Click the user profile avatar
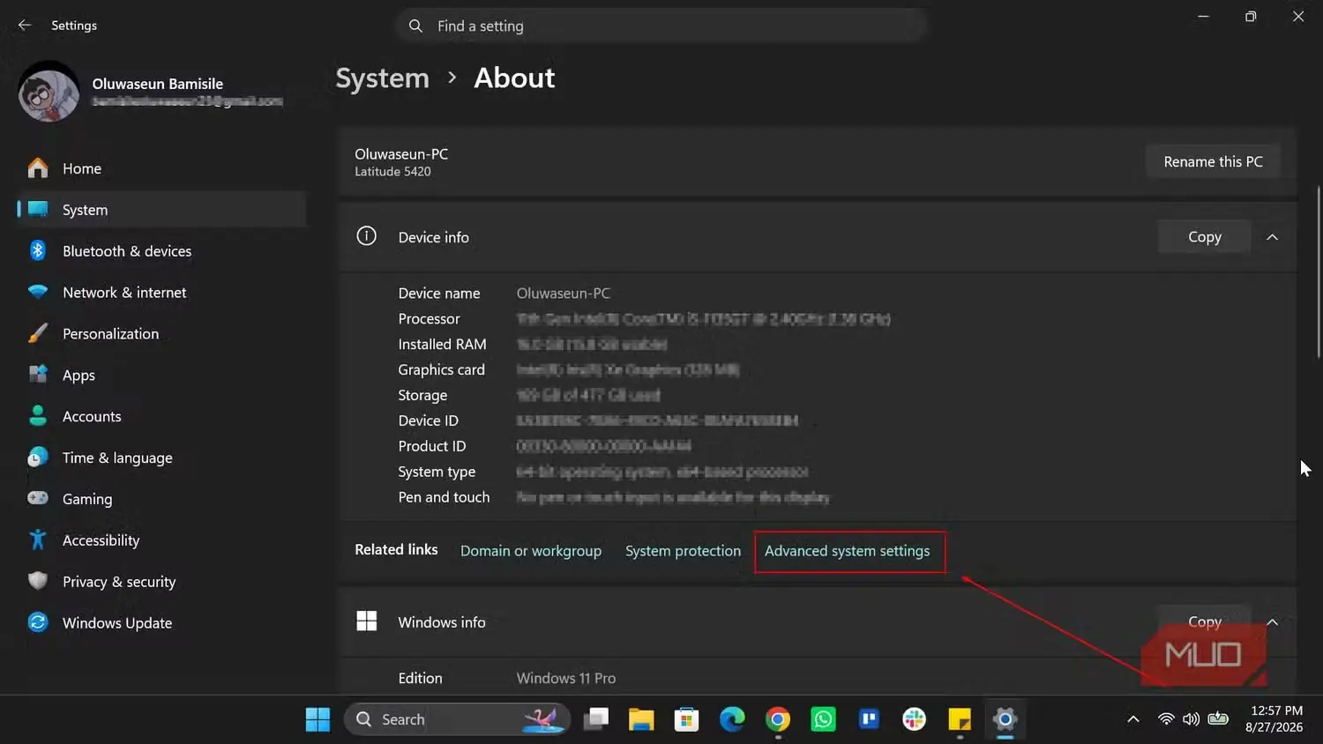 tap(49, 92)
